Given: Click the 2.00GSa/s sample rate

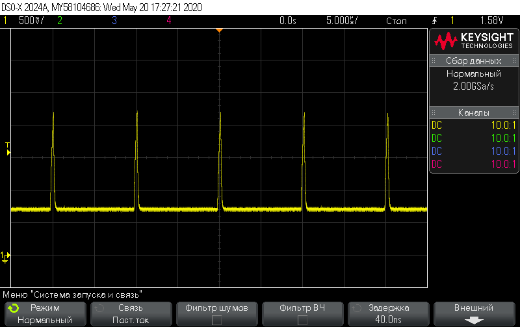Looking at the screenshot, I should point(474,86).
